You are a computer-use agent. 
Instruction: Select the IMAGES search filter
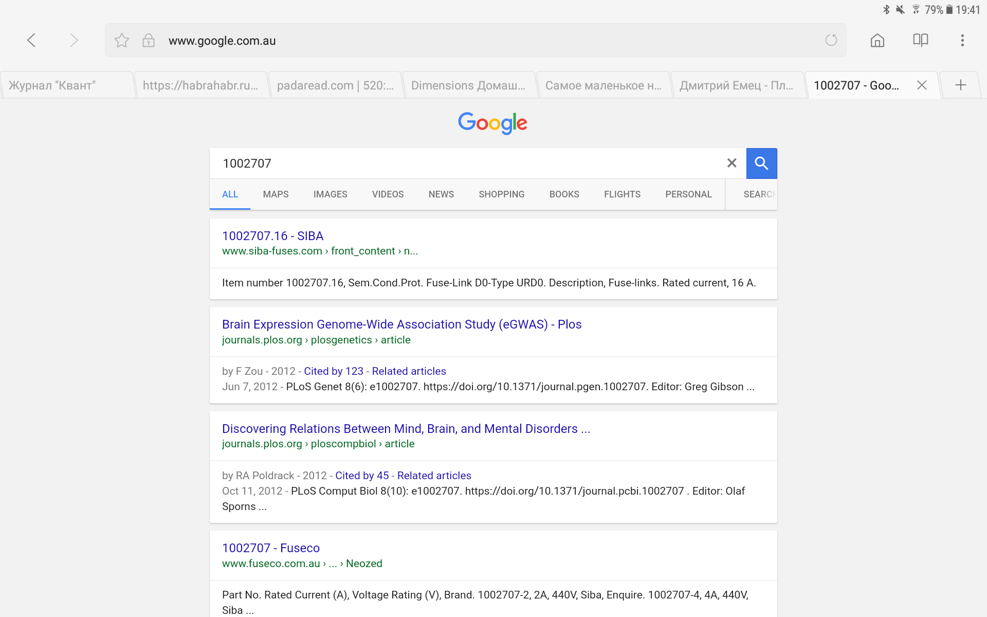point(330,194)
